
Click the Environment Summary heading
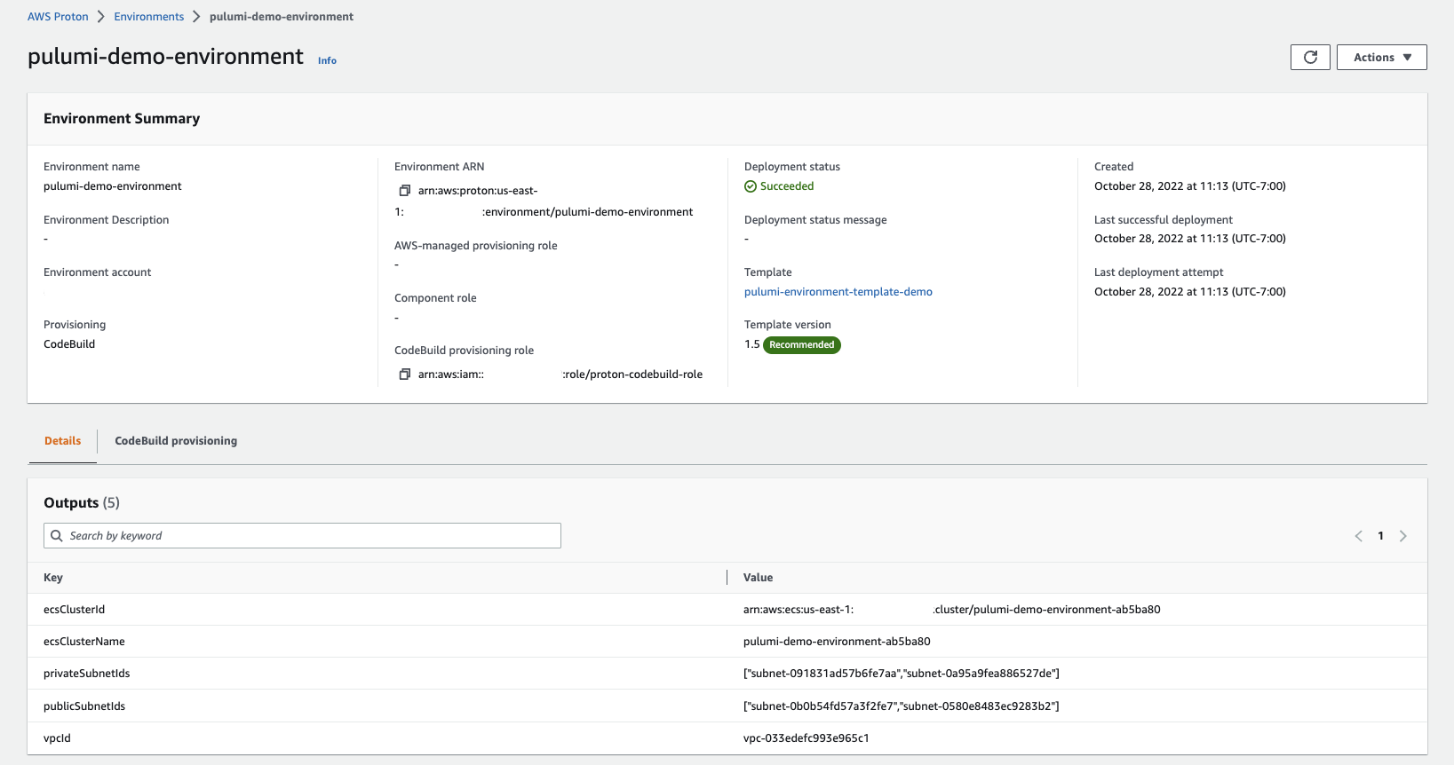pyautogui.click(x=122, y=119)
